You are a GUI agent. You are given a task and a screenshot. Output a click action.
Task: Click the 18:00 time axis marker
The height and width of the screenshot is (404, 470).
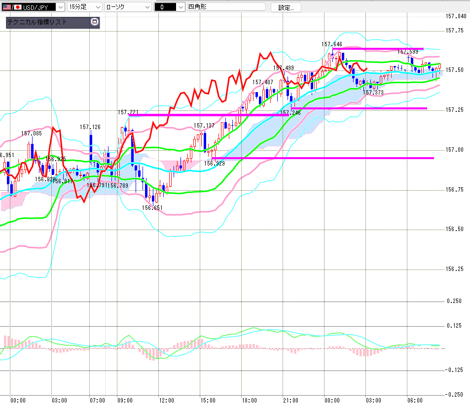coord(250,401)
